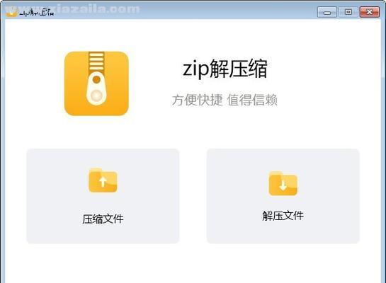The width and height of the screenshot is (386, 283).
Task: Click the zip解压缩 heading text
Action: tap(225, 69)
